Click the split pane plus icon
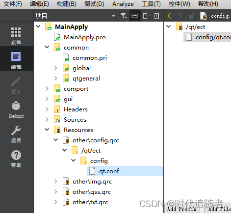231x213 pixels. [x=146, y=16]
